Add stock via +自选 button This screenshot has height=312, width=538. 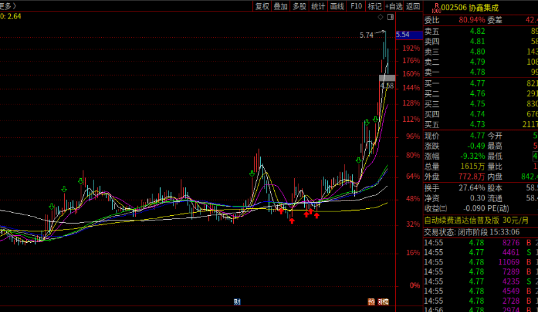pyautogui.click(x=394, y=6)
